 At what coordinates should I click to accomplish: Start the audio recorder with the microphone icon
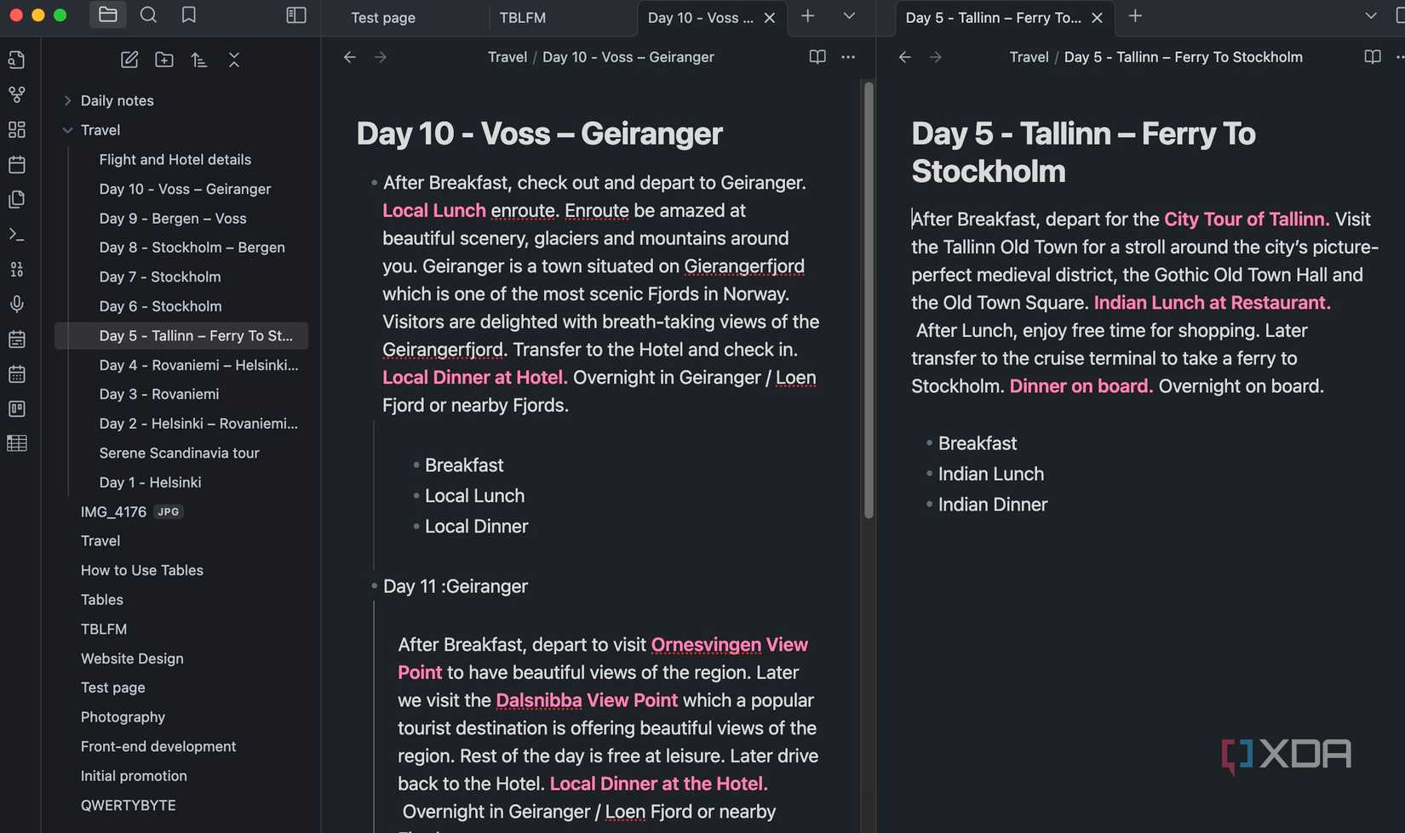tap(17, 304)
